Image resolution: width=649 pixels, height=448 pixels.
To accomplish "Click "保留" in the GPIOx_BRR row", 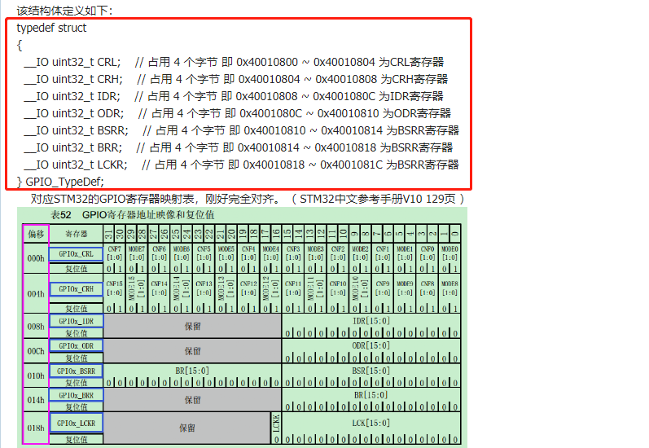I will tap(192, 400).
